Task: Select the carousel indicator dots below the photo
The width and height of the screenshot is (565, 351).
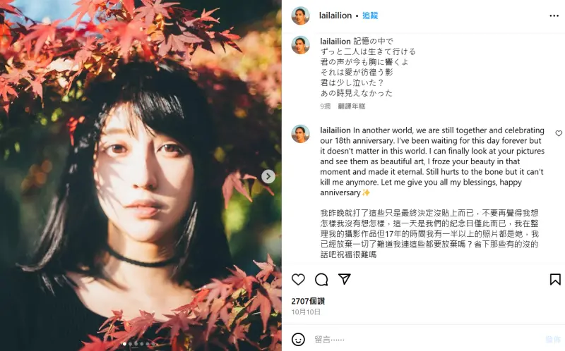Action: click(139, 344)
